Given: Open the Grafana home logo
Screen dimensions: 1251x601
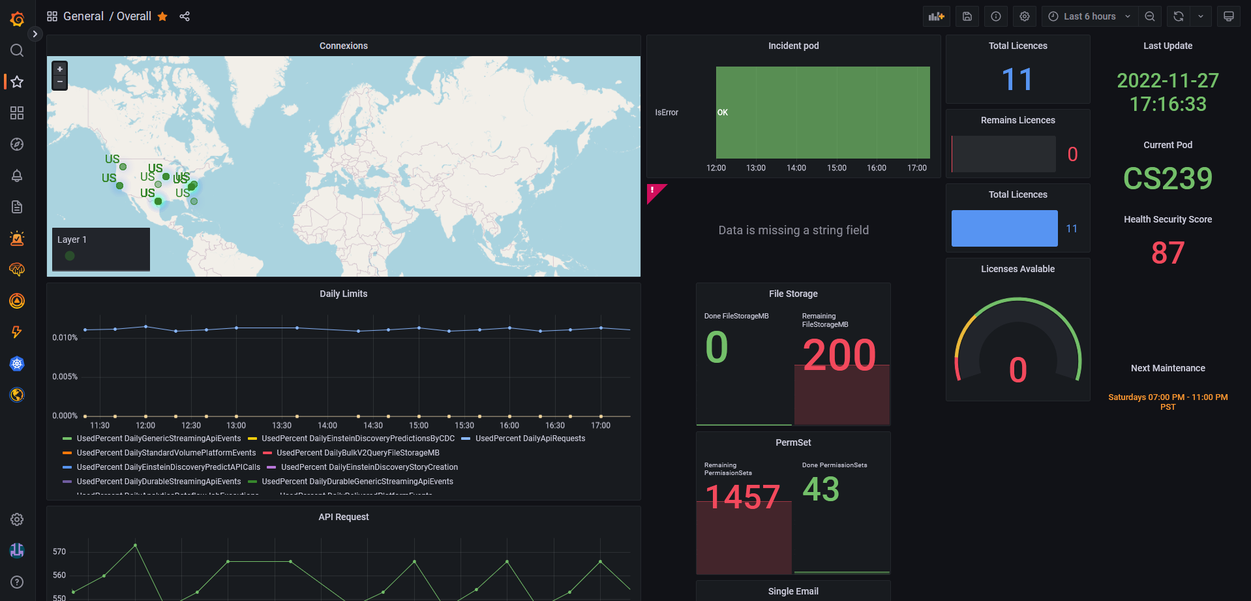Looking at the screenshot, I should [17, 19].
